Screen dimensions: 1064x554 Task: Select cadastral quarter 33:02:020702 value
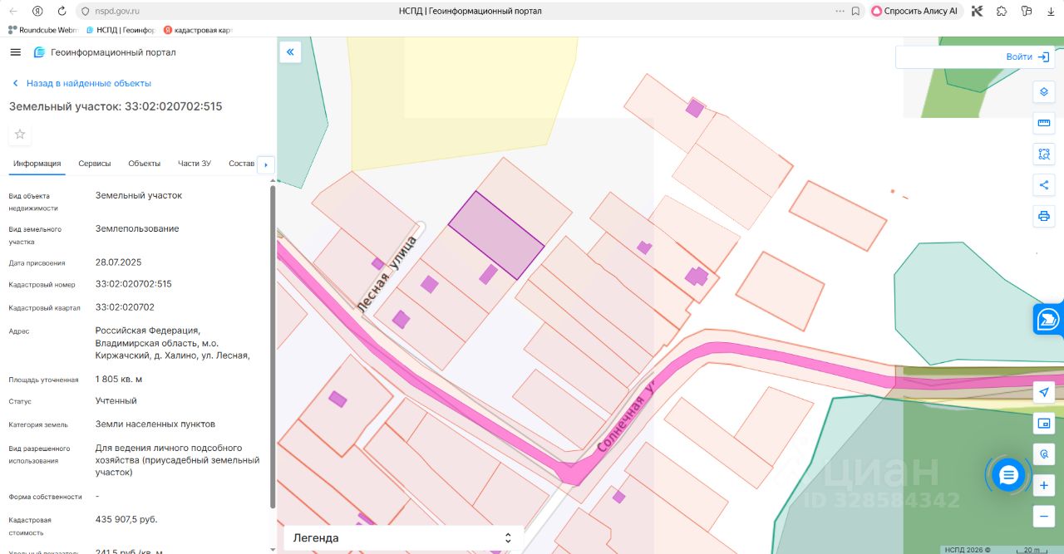[125, 307]
